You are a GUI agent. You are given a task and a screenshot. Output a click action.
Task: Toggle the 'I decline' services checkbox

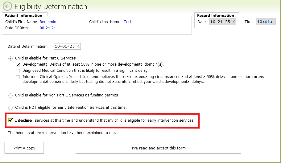click(x=10, y=120)
